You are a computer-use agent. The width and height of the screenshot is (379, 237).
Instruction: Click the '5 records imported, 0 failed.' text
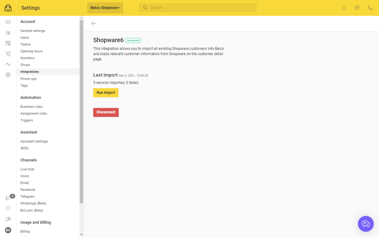[x=116, y=83]
